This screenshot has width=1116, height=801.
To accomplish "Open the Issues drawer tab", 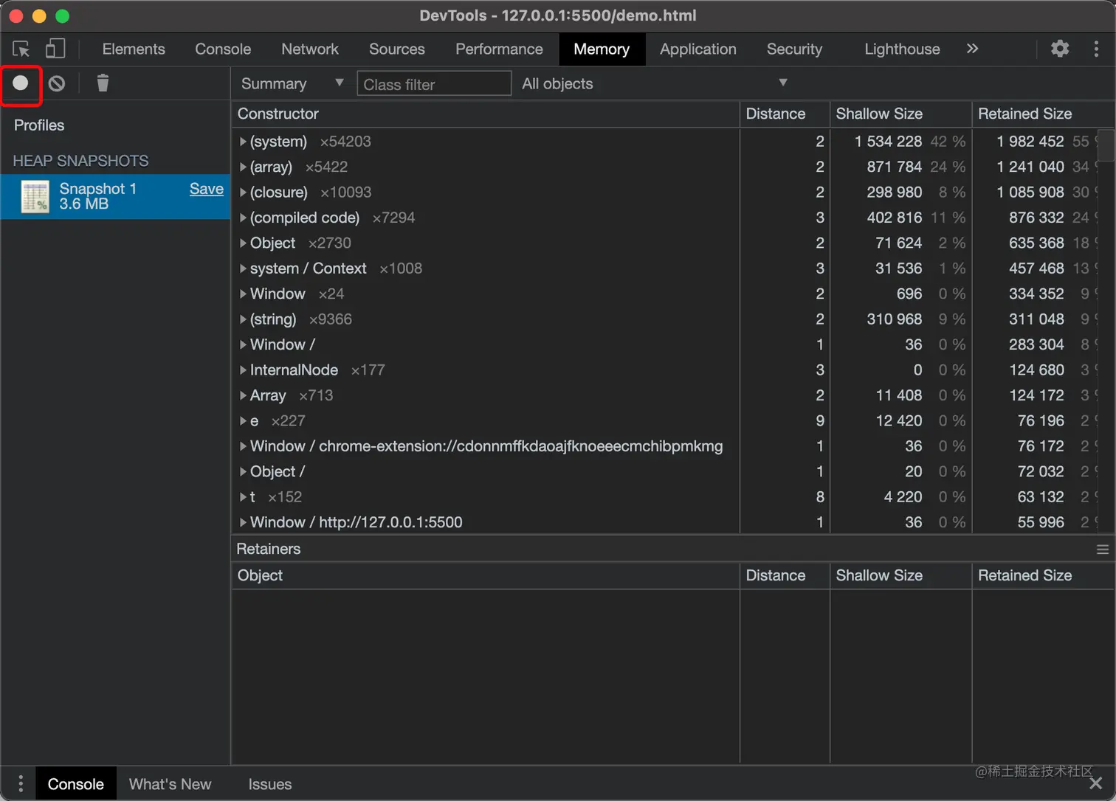I will click(270, 784).
